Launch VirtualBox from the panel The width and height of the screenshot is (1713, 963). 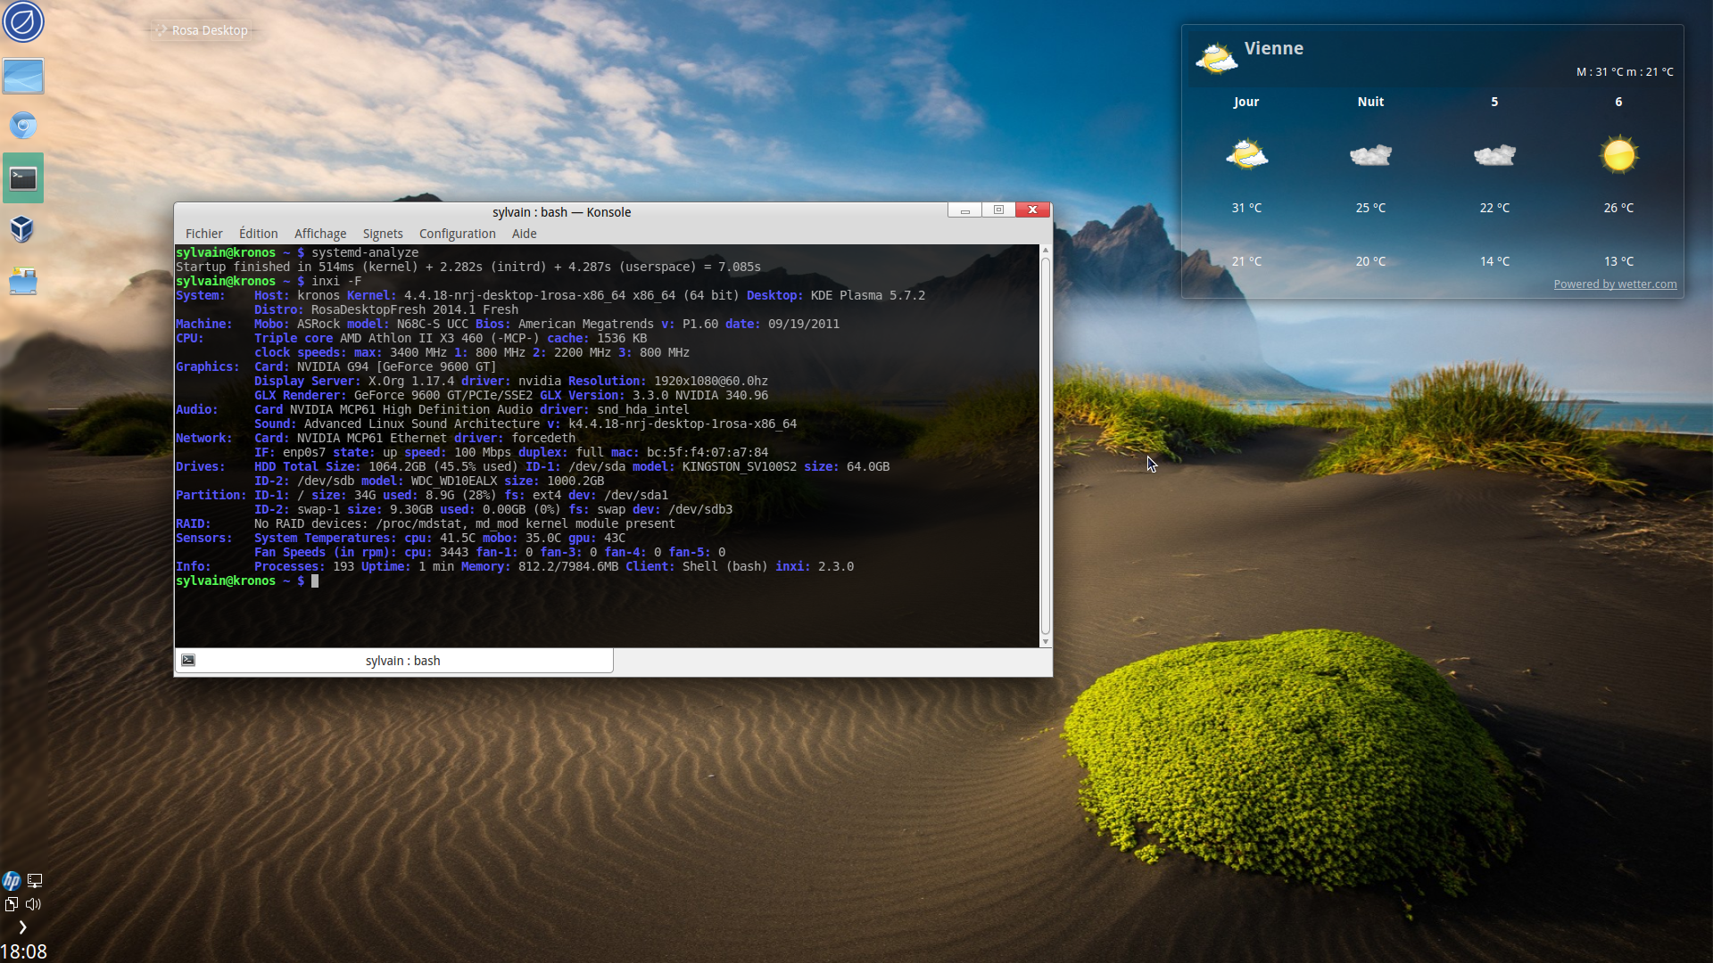[x=23, y=229]
